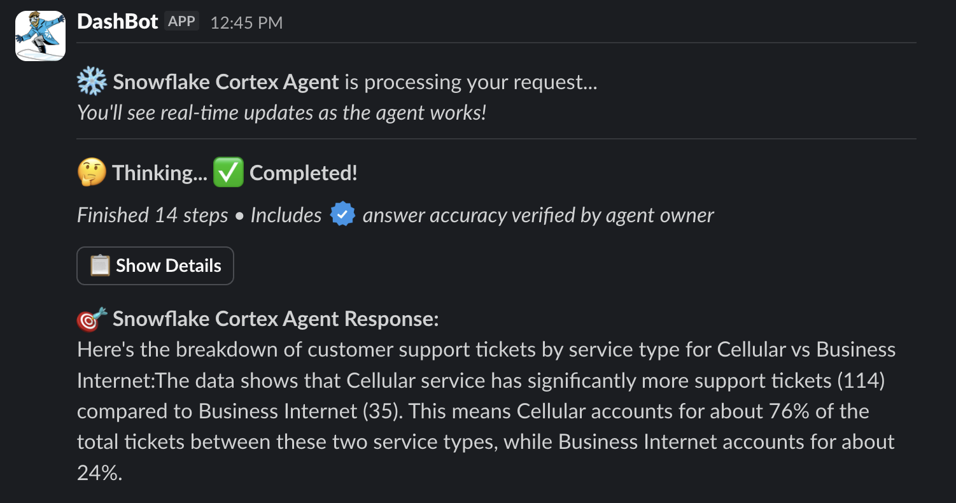Click the 'Finished 14 steps' status text
956x503 pixels.
[x=153, y=215]
